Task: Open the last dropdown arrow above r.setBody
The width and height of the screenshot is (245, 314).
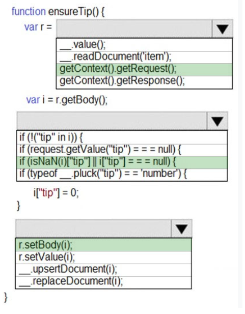Action: coord(182,229)
